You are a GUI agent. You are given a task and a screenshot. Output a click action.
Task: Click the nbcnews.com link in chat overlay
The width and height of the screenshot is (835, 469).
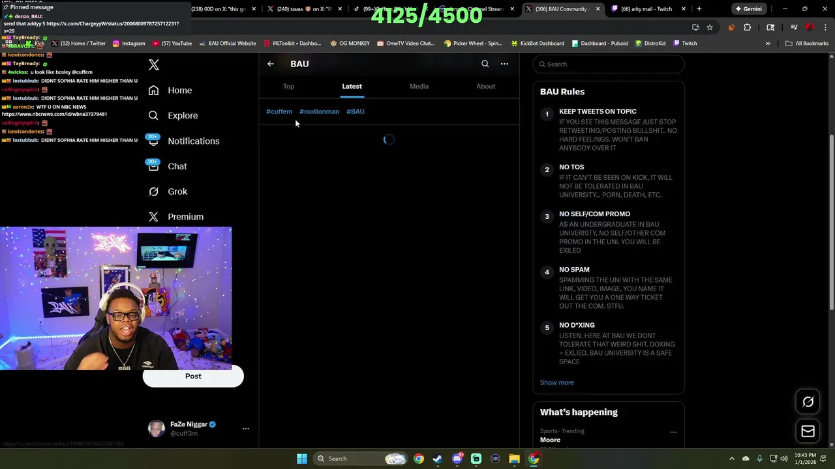coord(54,114)
